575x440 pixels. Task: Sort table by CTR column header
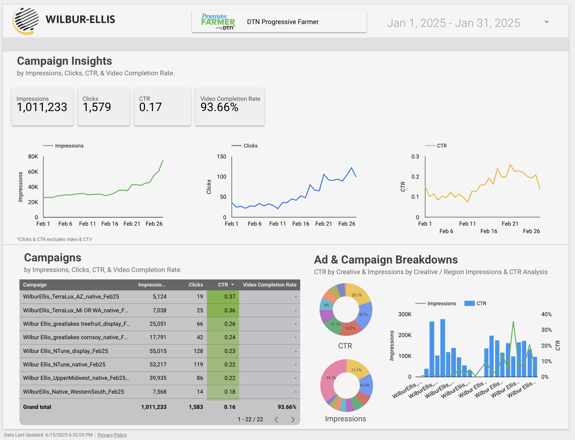click(223, 285)
